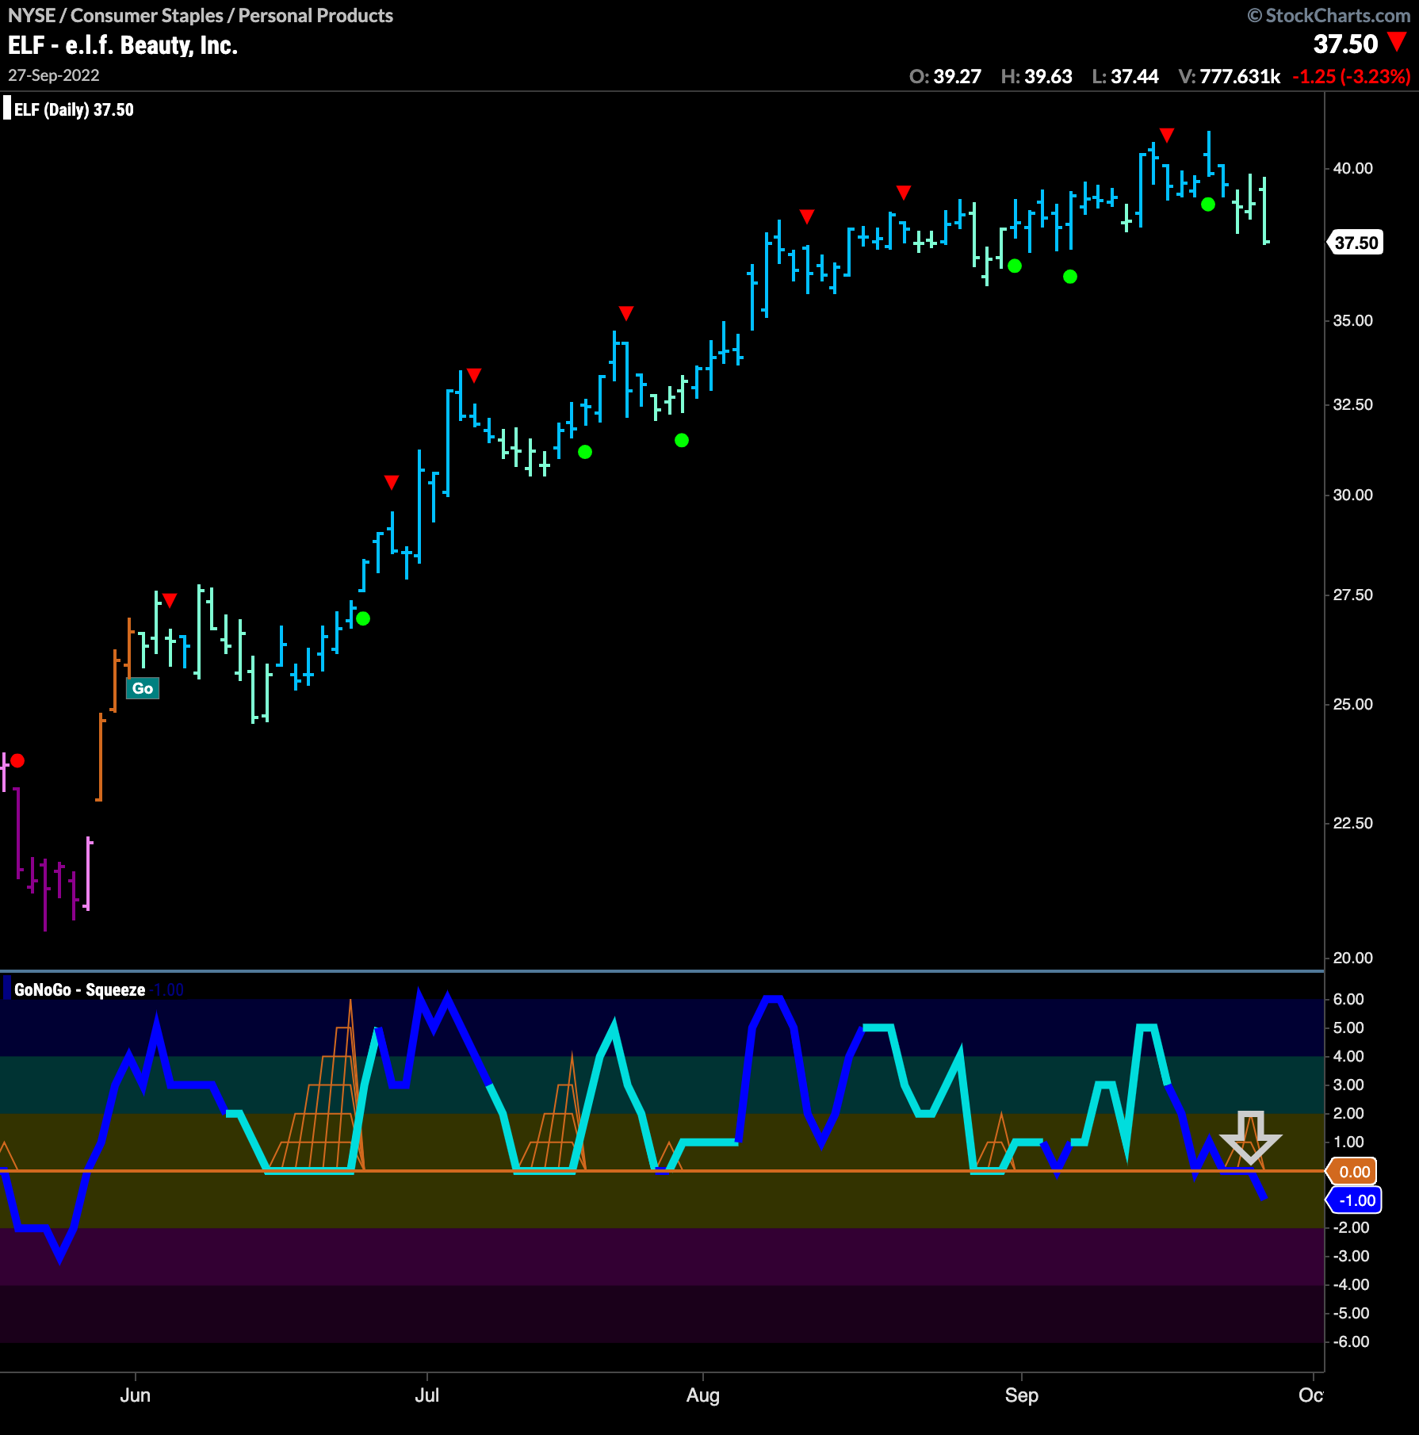Click the red triangle above the mid-September high
1419x1435 pixels.
[1167, 135]
